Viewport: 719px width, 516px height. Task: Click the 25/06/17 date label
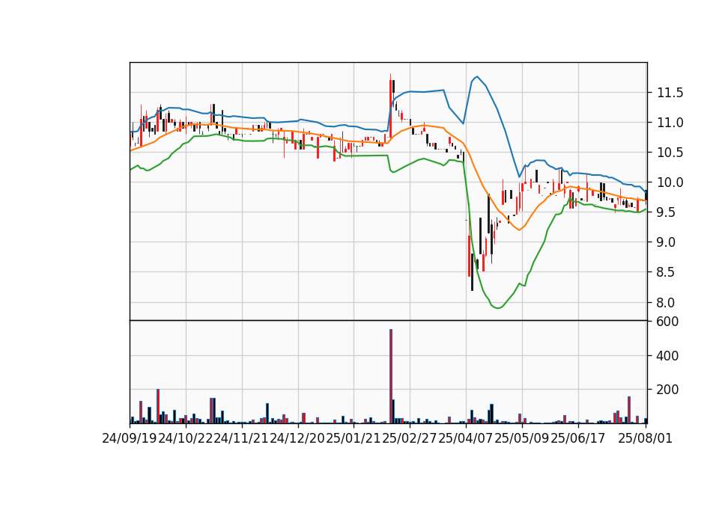point(577,439)
